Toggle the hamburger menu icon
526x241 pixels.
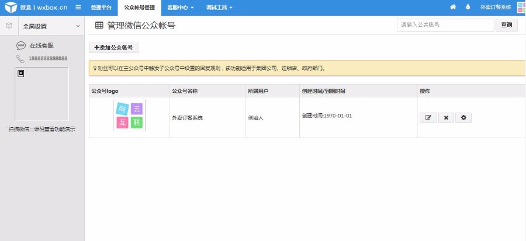point(78,8)
